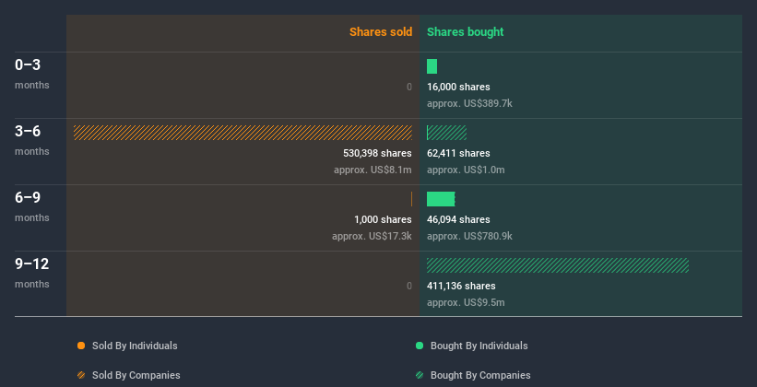Select the 62,411 shares value
Screen dimensions: 757x387
click(458, 154)
